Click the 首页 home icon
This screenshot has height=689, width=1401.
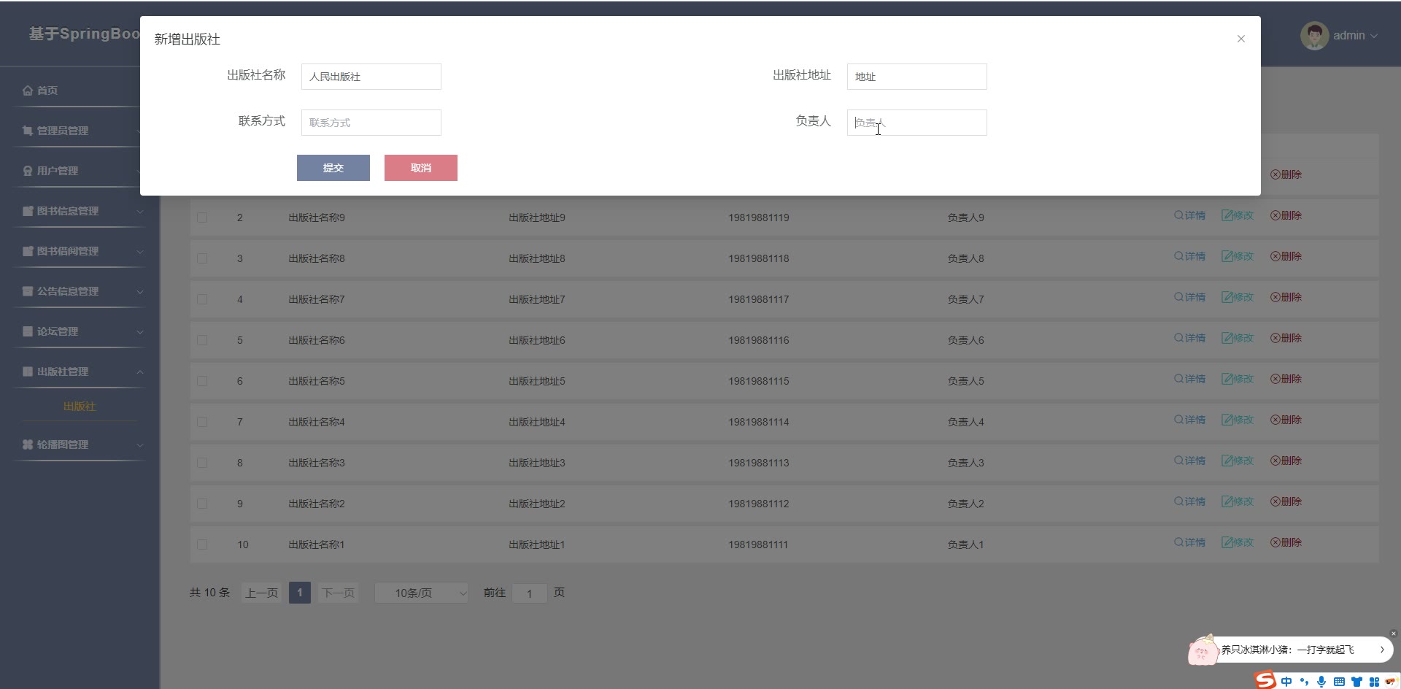coord(28,91)
